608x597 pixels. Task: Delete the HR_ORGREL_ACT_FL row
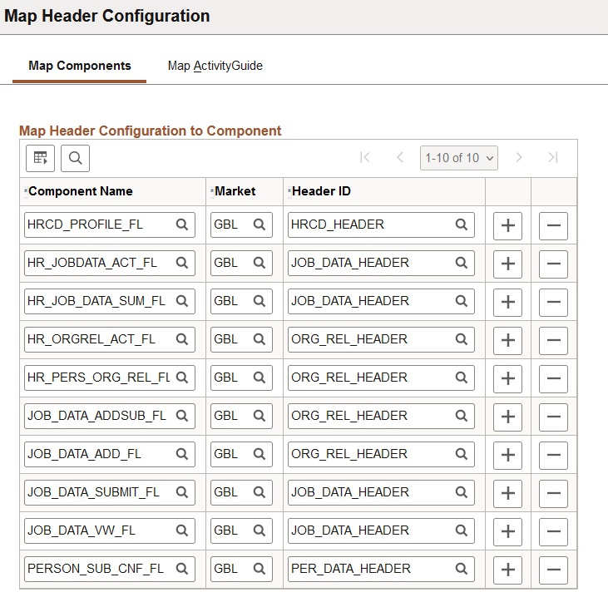click(x=553, y=340)
